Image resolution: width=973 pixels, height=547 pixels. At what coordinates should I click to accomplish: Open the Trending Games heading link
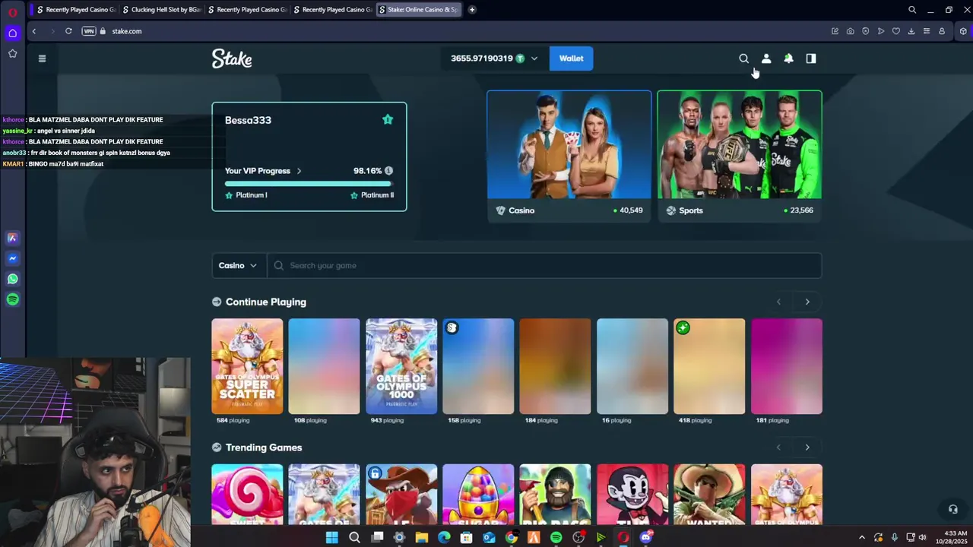tap(264, 447)
